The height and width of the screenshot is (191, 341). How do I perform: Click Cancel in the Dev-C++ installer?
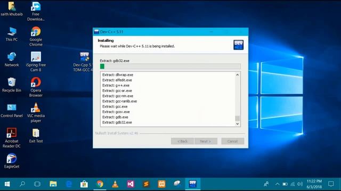(232, 141)
